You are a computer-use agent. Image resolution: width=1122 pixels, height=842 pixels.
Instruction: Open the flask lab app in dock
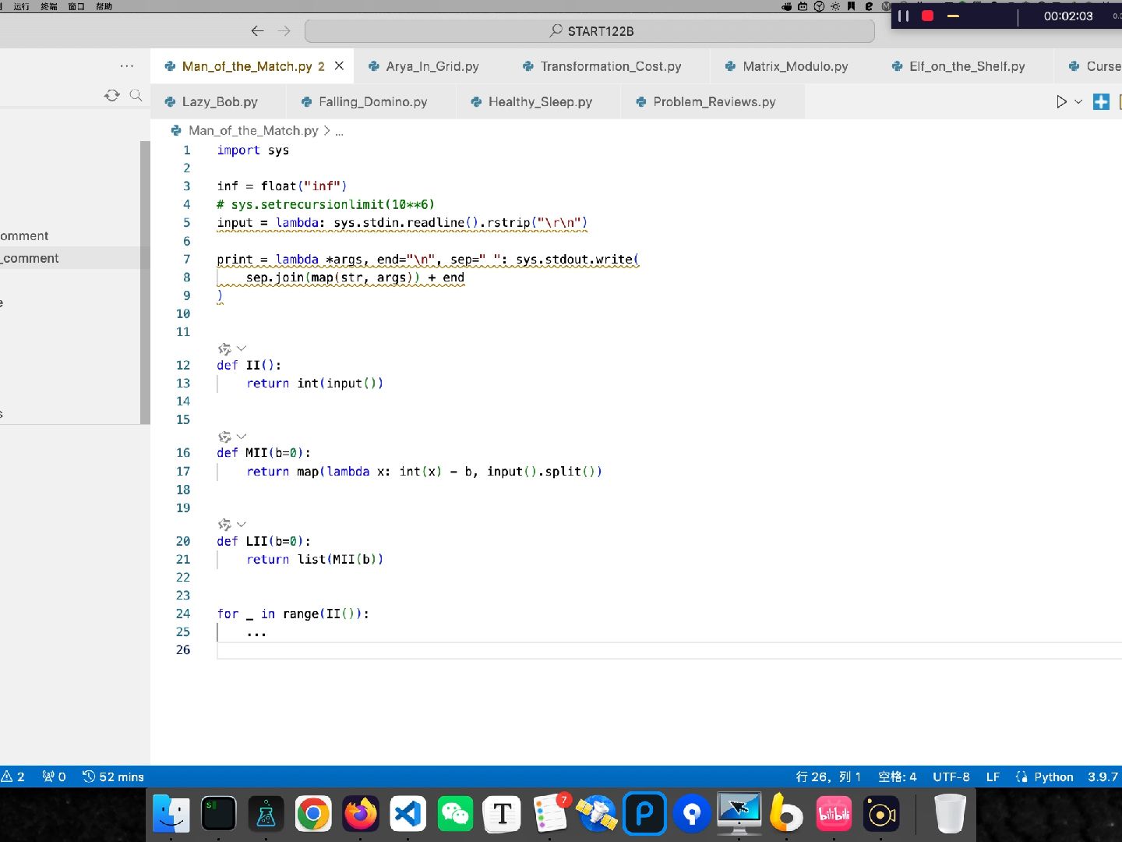point(266,814)
